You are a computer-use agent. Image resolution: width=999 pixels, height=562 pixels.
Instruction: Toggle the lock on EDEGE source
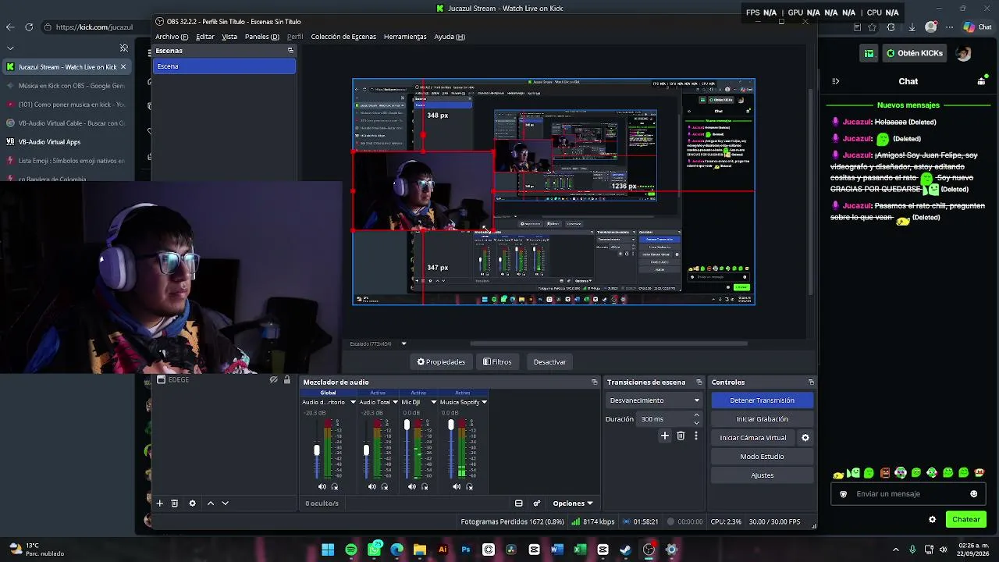point(286,380)
